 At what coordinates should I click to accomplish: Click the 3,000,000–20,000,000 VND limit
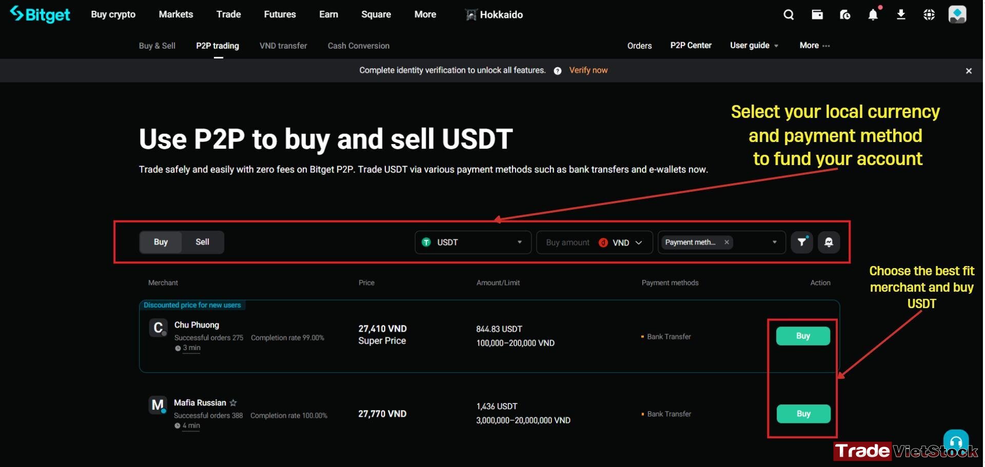pyautogui.click(x=523, y=420)
